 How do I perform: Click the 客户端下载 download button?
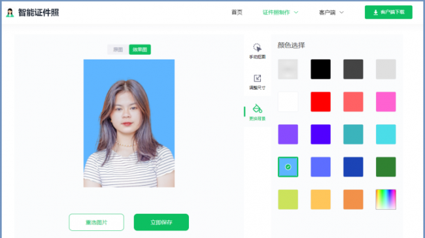point(388,12)
